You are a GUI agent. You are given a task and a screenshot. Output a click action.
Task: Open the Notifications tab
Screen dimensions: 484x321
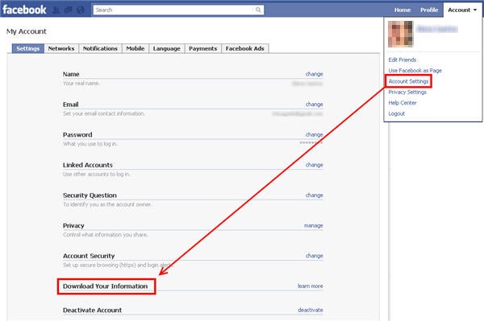(100, 48)
